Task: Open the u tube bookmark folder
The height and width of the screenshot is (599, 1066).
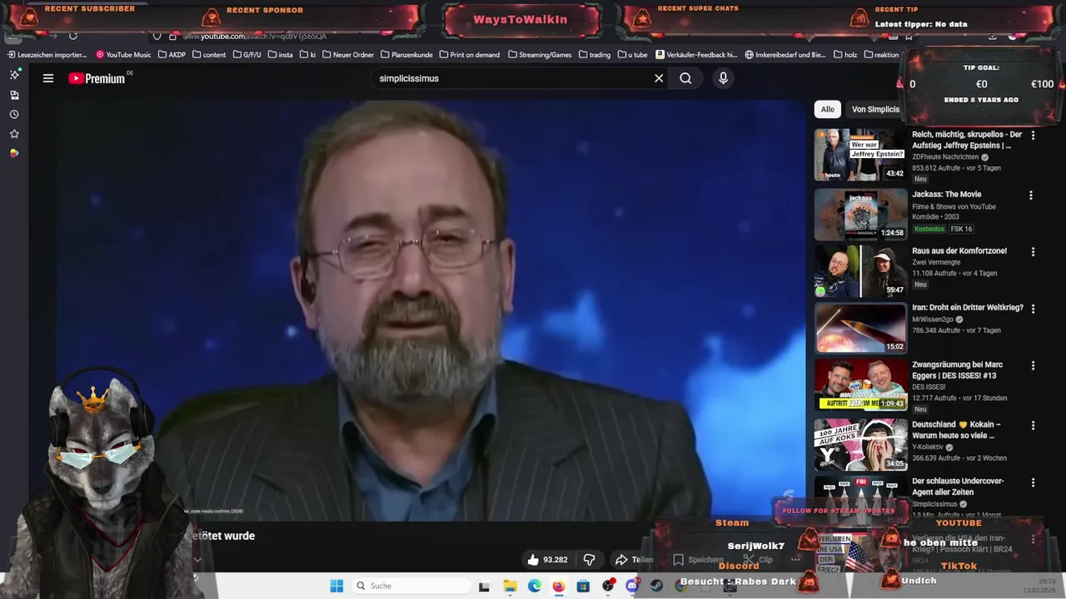Action: [632, 55]
